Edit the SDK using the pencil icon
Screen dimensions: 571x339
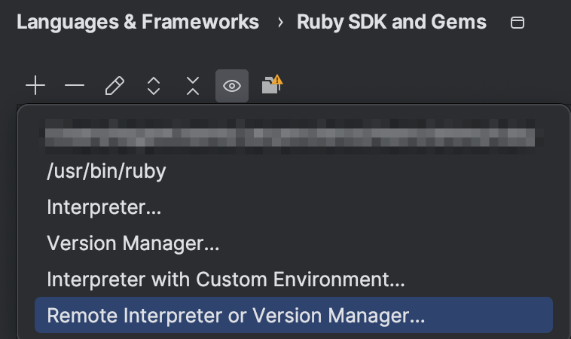tap(115, 86)
